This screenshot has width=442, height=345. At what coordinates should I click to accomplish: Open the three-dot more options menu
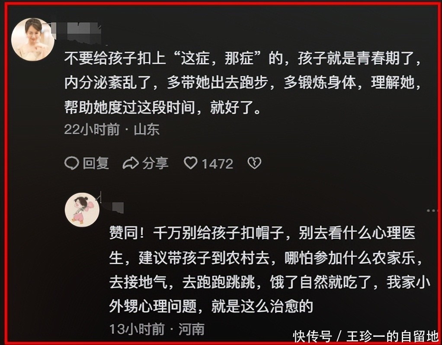(x=432, y=211)
